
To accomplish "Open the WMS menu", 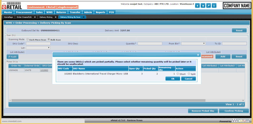I will pos(49,12).
